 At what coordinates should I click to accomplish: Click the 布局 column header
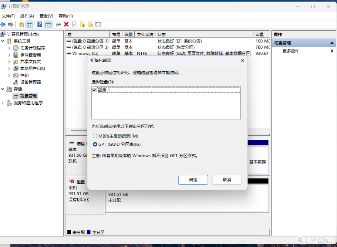coord(116,35)
